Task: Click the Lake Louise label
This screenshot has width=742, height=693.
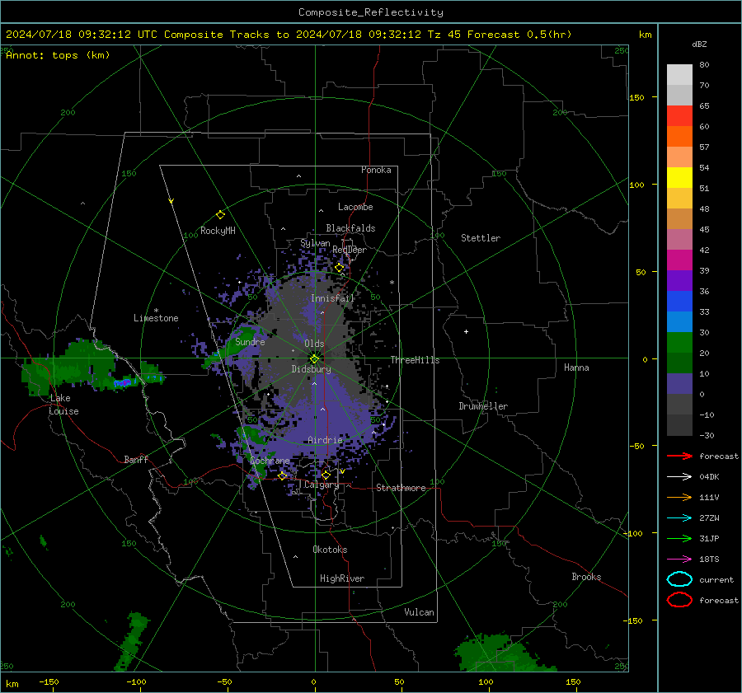Action: [x=63, y=405]
